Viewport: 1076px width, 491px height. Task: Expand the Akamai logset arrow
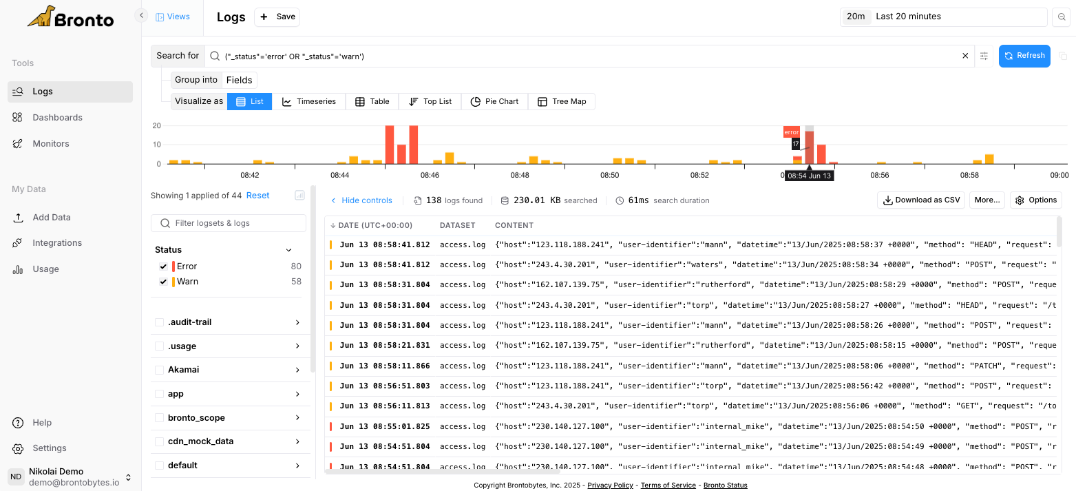click(297, 370)
